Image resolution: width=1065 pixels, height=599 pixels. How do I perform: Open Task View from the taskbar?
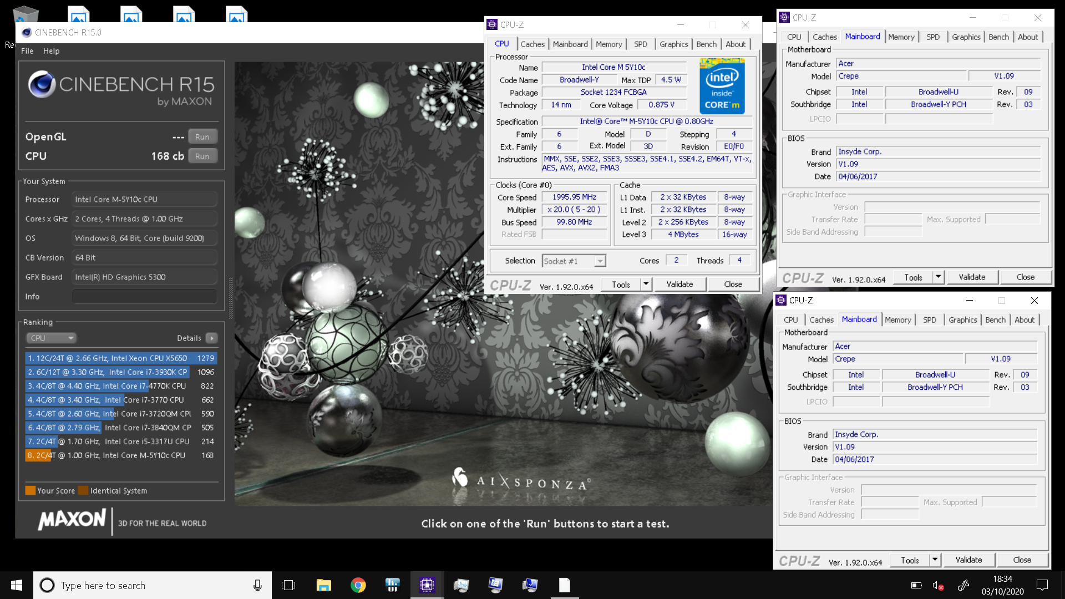pos(288,585)
